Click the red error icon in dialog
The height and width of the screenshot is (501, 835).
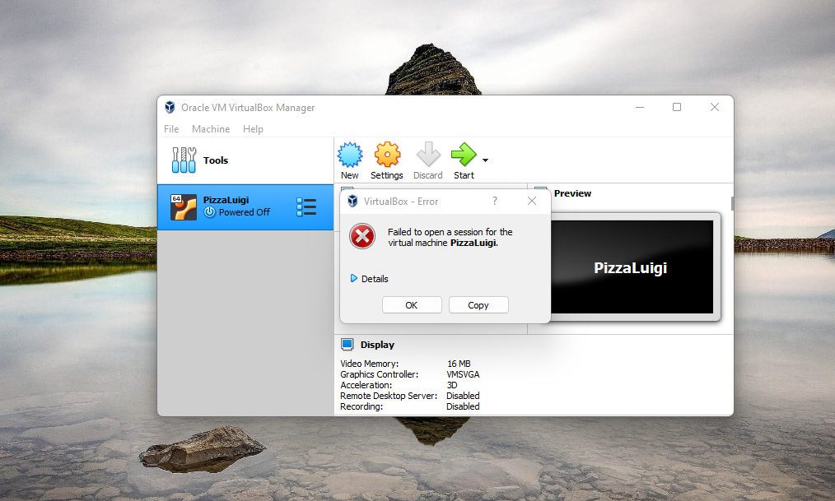362,236
